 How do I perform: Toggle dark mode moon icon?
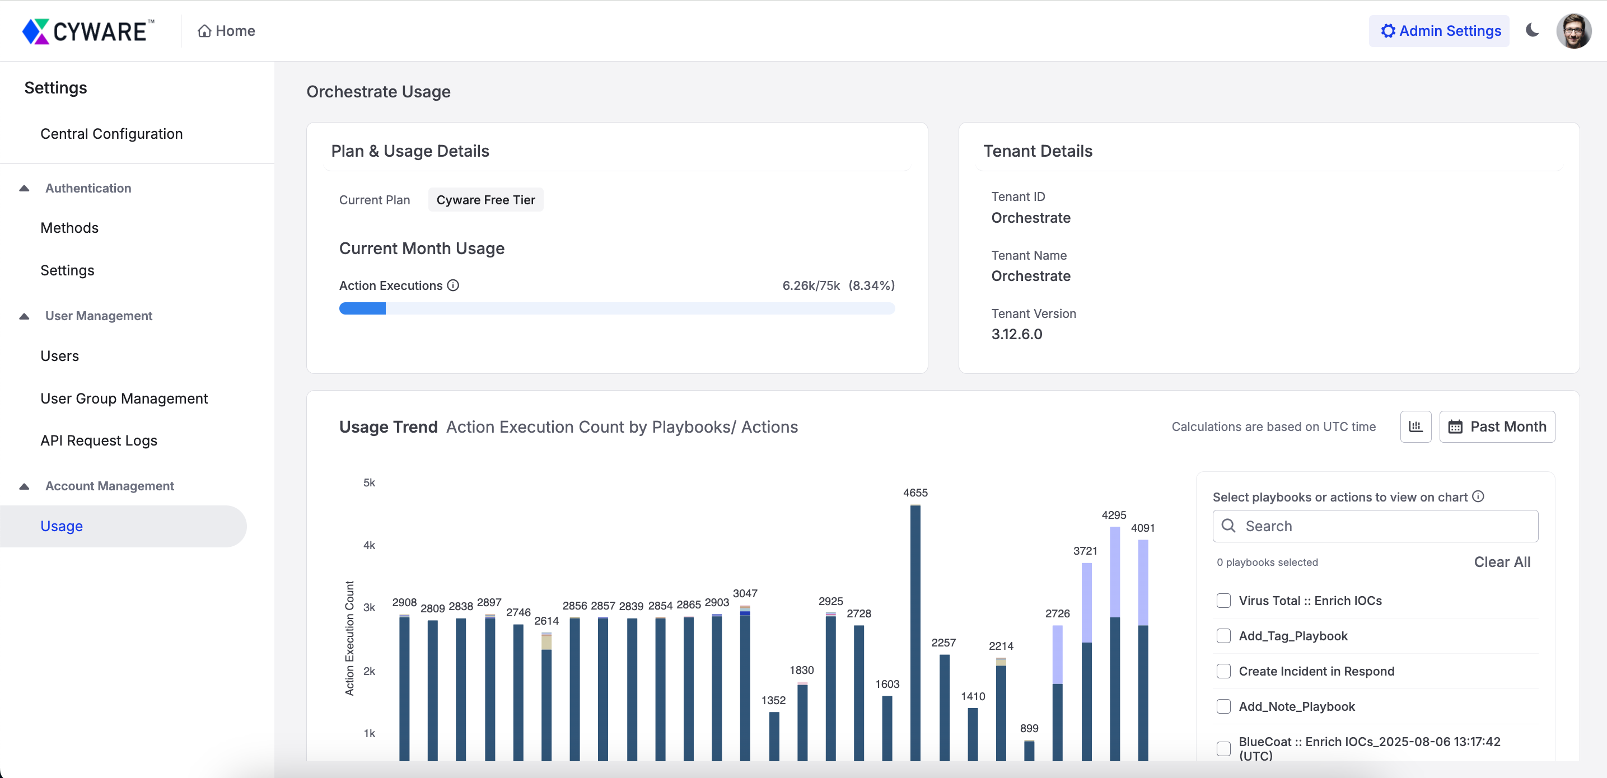pyautogui.click(x=1532, y=31)
